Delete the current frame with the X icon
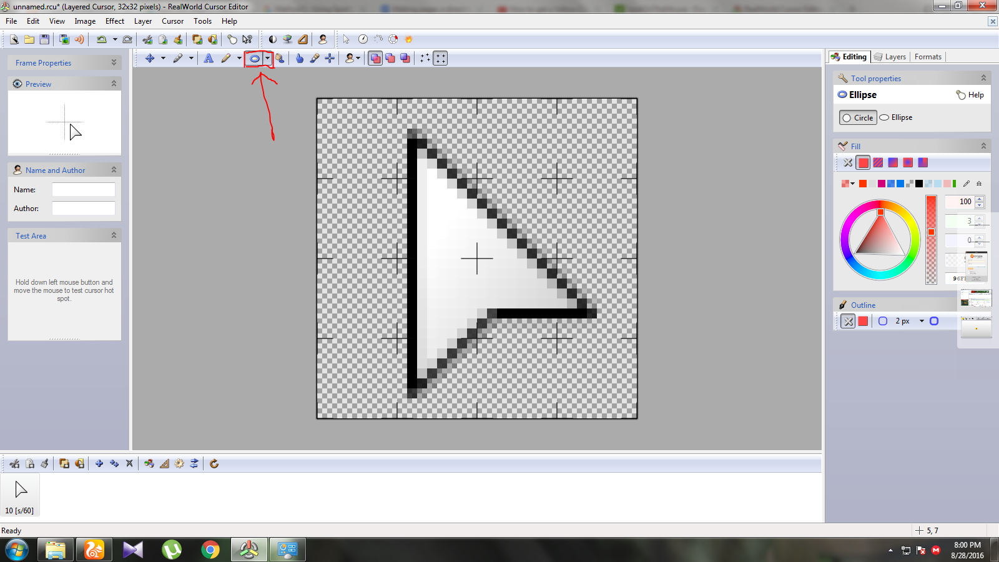 (130, 463)
